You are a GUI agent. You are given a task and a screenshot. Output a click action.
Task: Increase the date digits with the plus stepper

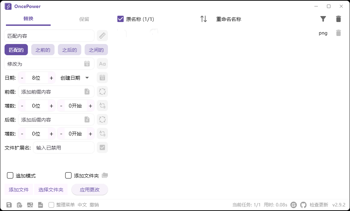coord(51,78)
